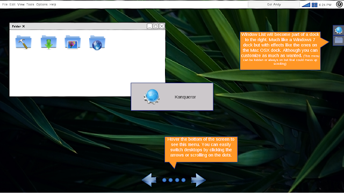Switch to next desktop with the right arrow
Image resolution: width=344 pixels, height=193 pixels.
click(198, 180)
